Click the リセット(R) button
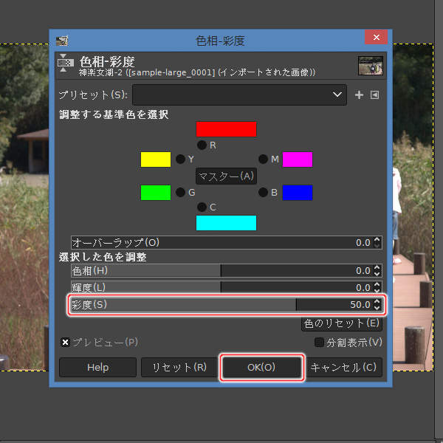Image resolution: width=443 pixels, height=443 pixels. point(179,367)
